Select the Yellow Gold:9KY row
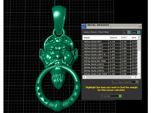Viewport: 151px width, 113px height. (x=110, y=42)
